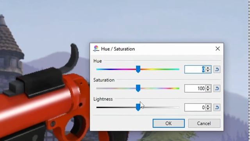Click the Lightness section label

pyautogui.click(x=103, y=99)
